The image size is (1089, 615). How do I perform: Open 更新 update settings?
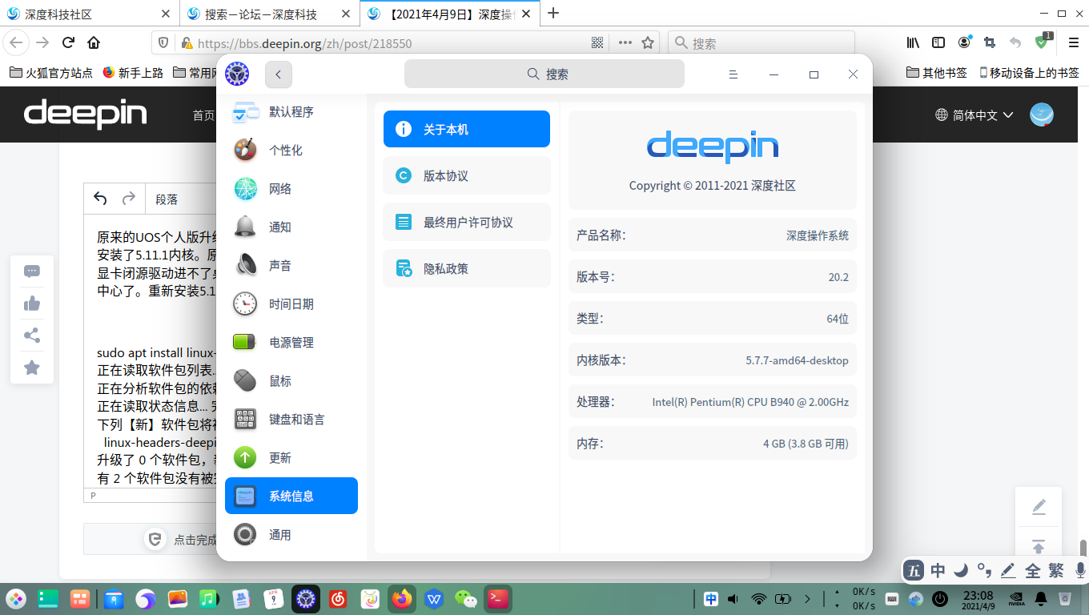pyautogui.click(x=291, y=458)
